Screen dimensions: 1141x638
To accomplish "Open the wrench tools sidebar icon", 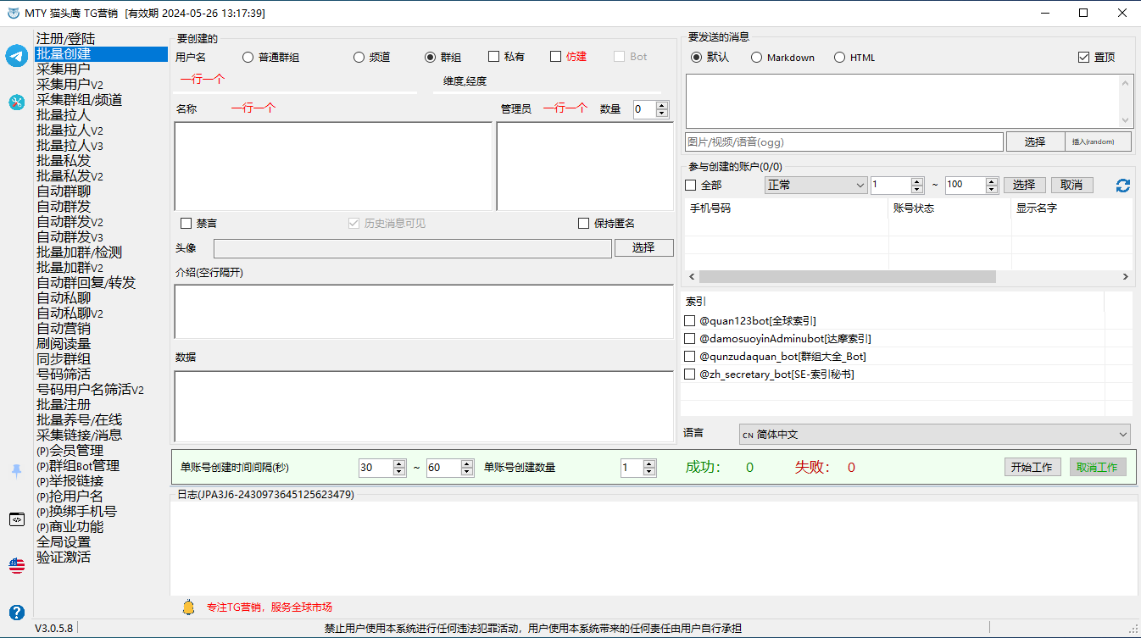I will click(x=17, y=102).
